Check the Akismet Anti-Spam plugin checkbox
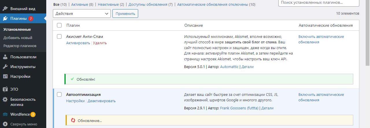The image size is (370, 128). coord(59,36)
